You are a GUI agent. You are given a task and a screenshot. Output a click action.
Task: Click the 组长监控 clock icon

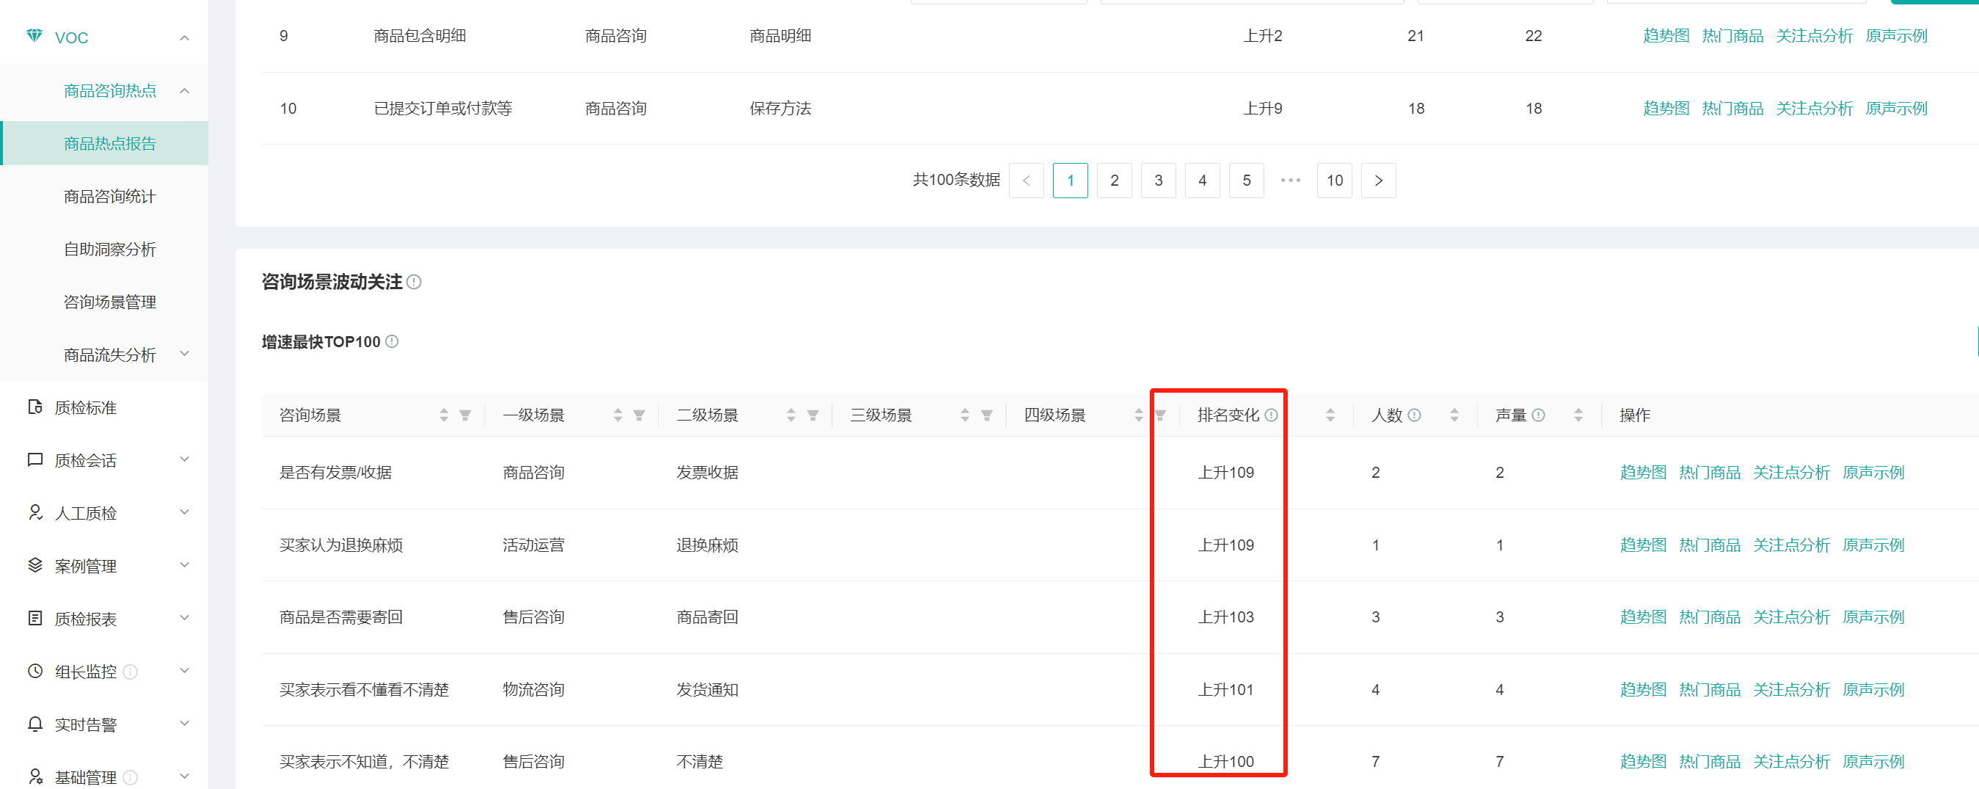tap(34, 671)
